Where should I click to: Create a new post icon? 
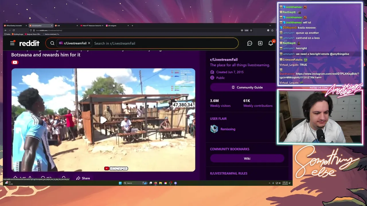click(260, 43)
